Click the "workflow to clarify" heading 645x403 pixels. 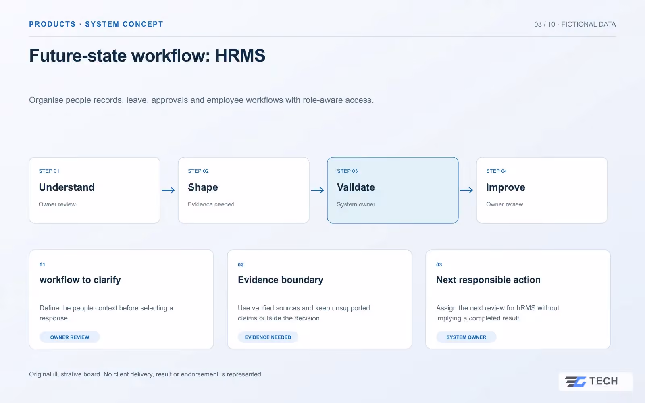click(80, 280)
